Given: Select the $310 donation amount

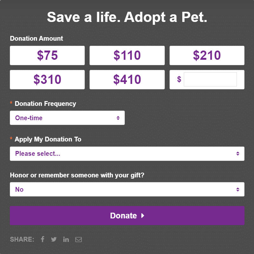Looking at the screenshot, I should click(x=47, y=80).
